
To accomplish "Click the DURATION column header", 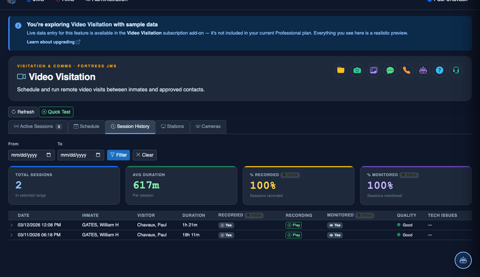I will [194, 215].
